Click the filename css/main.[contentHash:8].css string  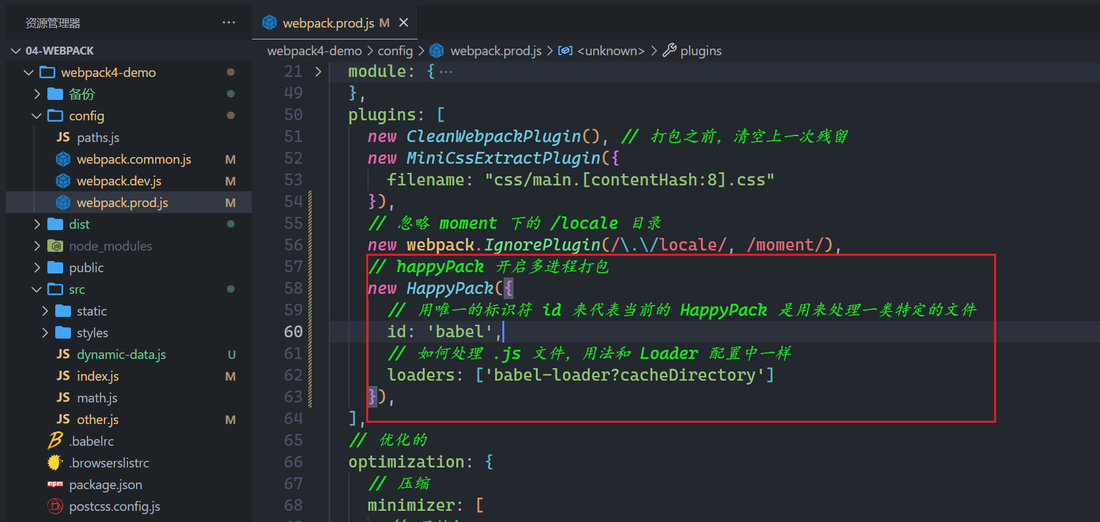[x=629, y=180]
